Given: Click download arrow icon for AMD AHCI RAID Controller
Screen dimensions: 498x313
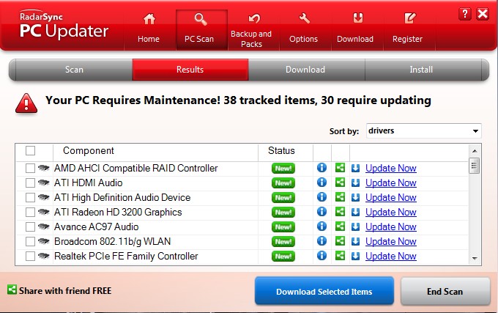Looking at the screenshot, I should [355, 168].
